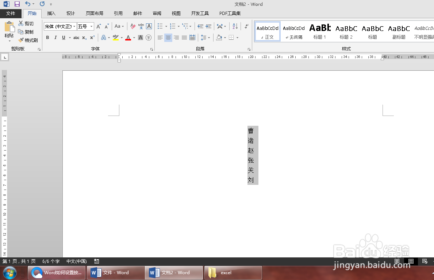Save the document with the floppy disk icon

(17, 4)
